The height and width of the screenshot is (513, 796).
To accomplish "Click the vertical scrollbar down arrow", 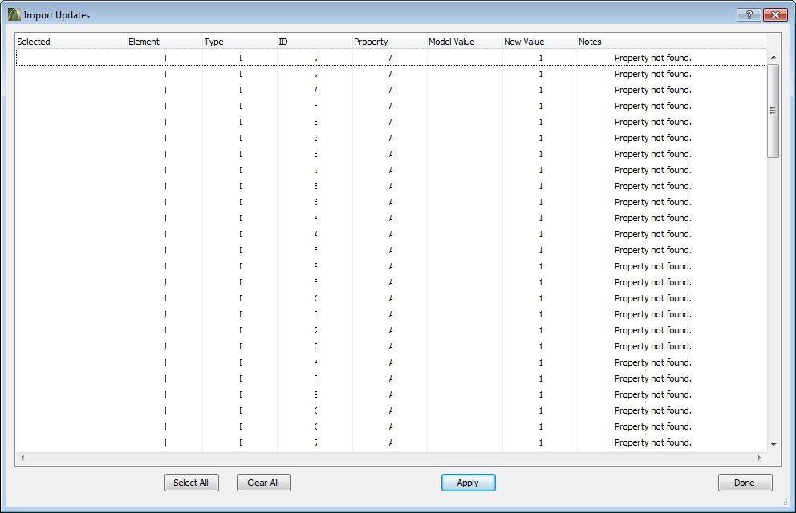I will tap(773, 445).
